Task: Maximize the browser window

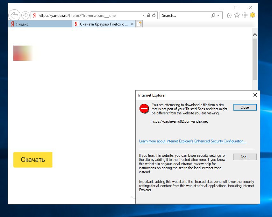Action: point(236,8)
